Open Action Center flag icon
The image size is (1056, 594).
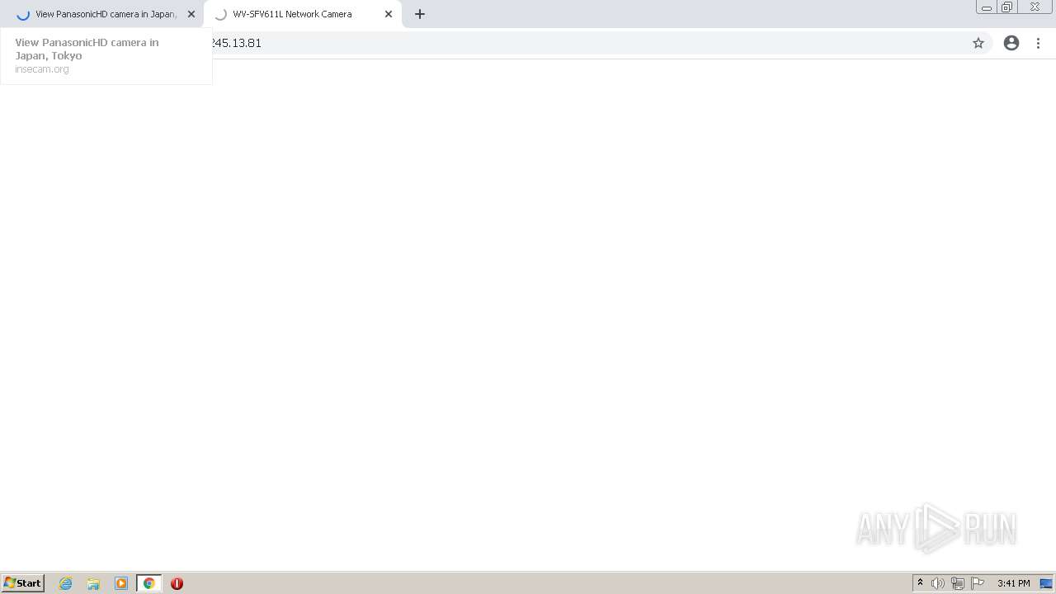[x=978, y=583]
